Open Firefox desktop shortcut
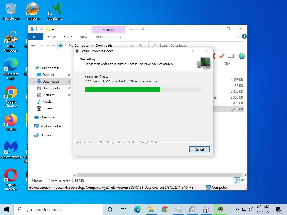The image size is (287, 215). [x=11, y=122]
